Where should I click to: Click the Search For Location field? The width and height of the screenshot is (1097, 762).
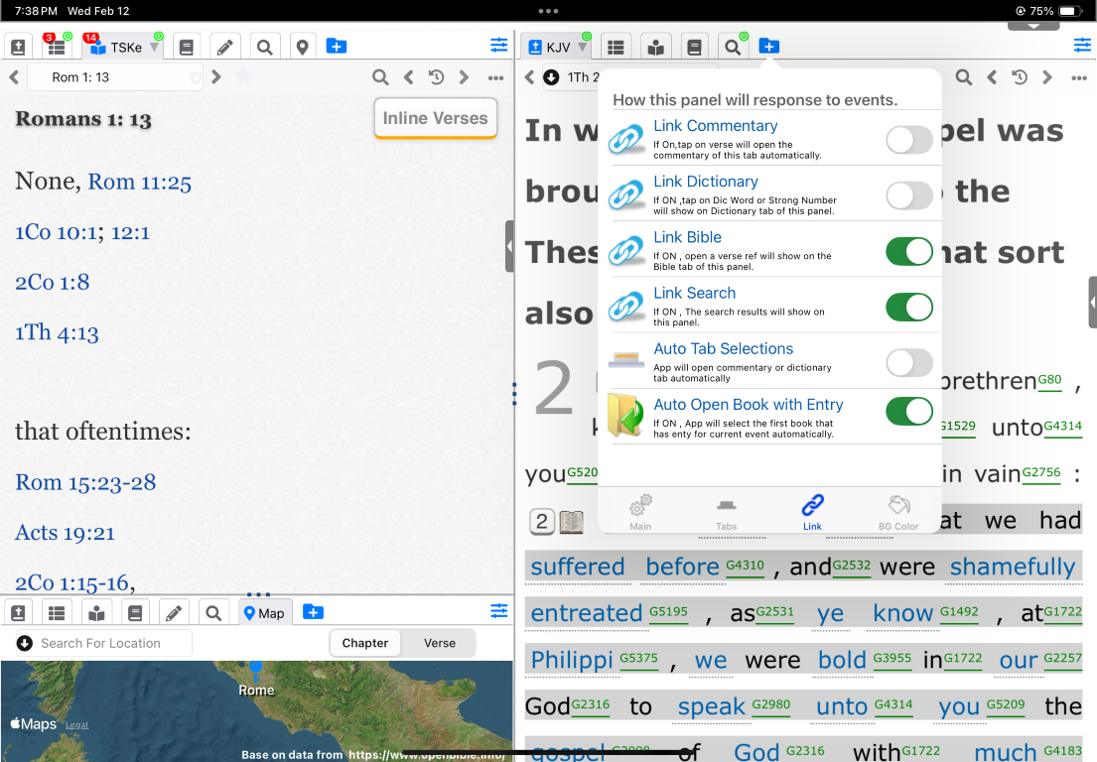109,643
